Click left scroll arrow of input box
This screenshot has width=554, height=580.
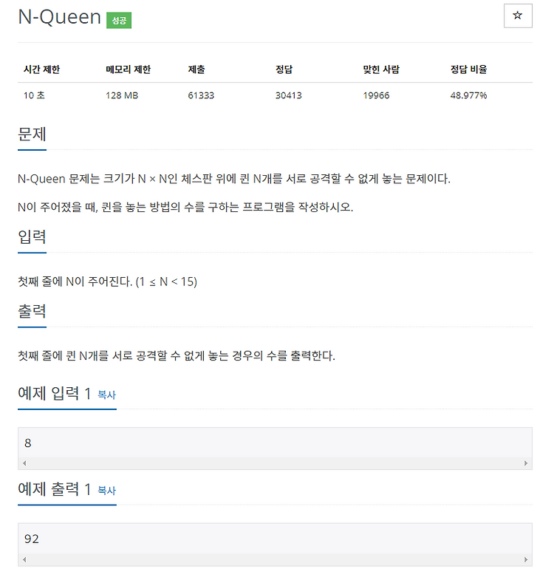[x=24, y=463]
